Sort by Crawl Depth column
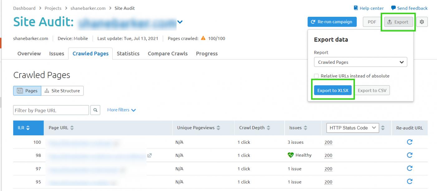437x191 pixels. tap(269, 128)
